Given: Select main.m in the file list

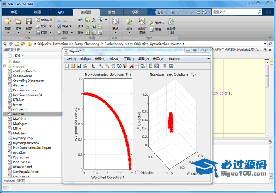Looking at the screenshot, I should pyautogui.click(x=32, y=114).
